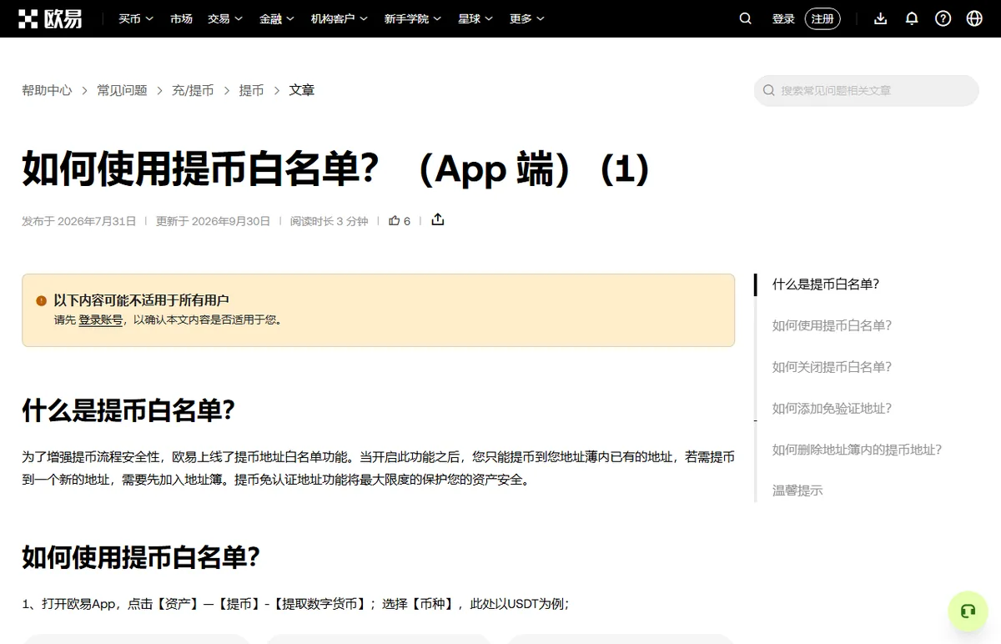Jump to 如何删除地址簿内的提币地址? in contents

857,449
